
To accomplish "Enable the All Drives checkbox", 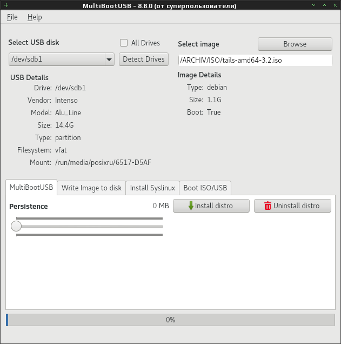I will [124, 43].
